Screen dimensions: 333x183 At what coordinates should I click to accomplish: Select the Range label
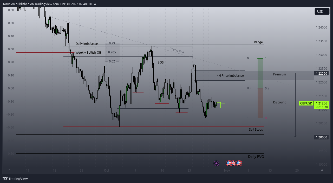coord(258,42)
